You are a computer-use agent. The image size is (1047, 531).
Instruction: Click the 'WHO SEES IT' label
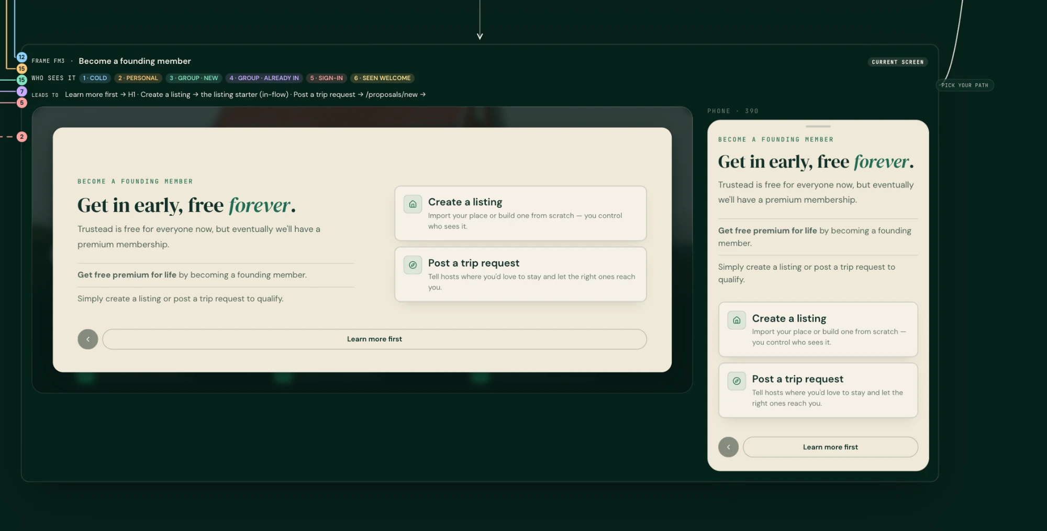(x=53, y=78)
